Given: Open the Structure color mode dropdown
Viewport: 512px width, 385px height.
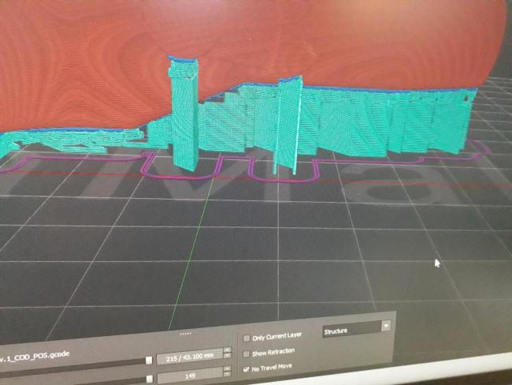Looking at the screenshot, I should [356, 328].
